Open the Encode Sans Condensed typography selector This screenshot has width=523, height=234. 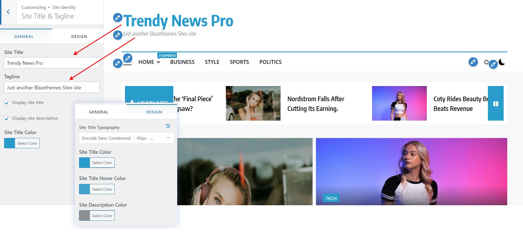click(122, 138)
